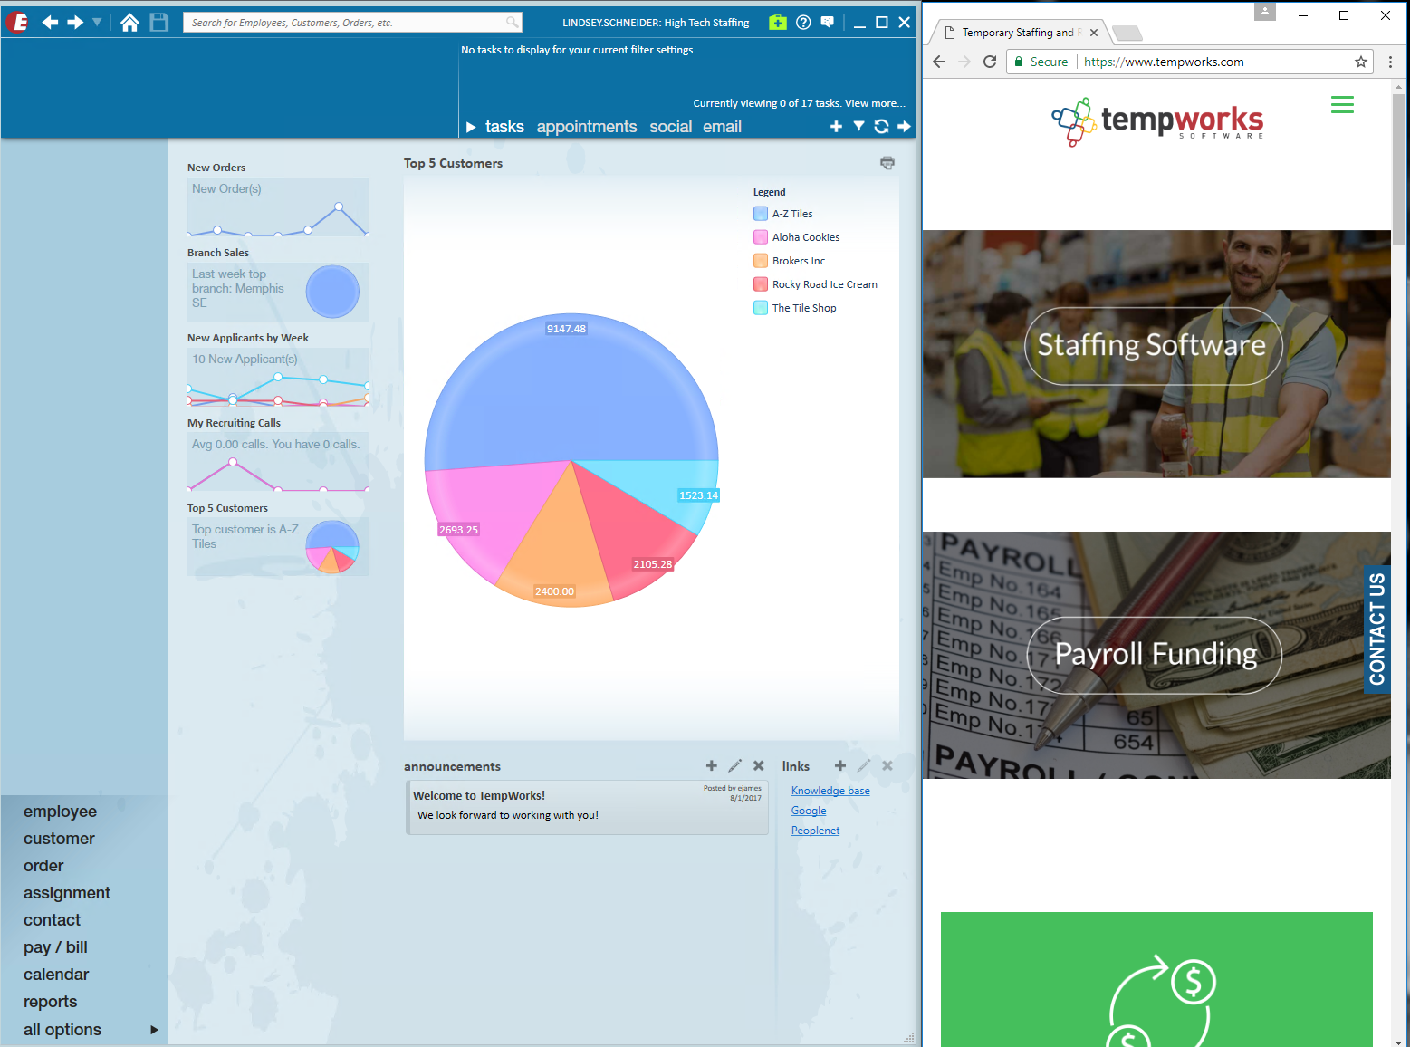1410x1047 pixels.
Task: Open the New Applicants by Week widget
Action: (x=278, y=377)
